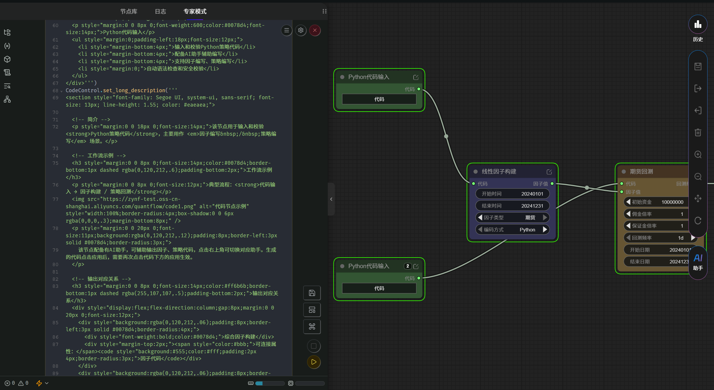
Task: Toggle the status dot on 期货回测 node
Action: tap(623, 172)
